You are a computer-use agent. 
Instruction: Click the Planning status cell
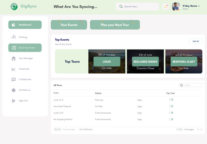tap(99, 100)
